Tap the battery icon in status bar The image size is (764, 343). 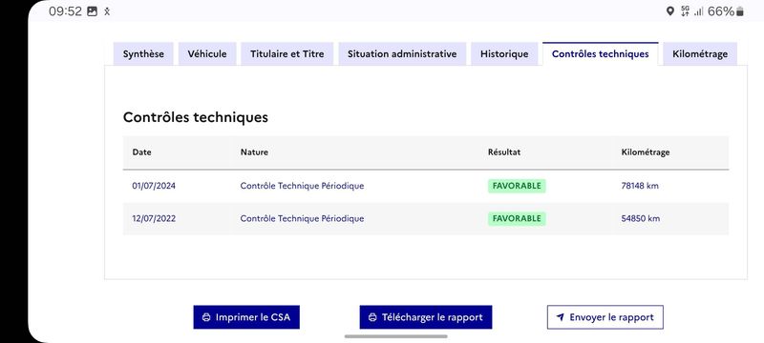click(x=740, y=11)
